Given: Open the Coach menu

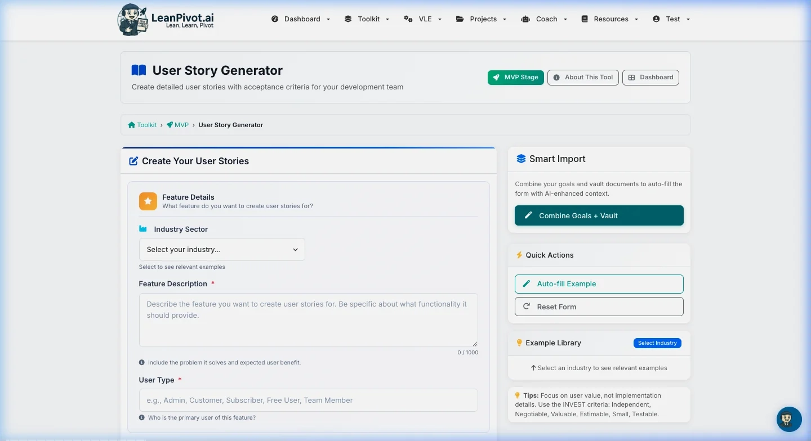Looking at the screenshot, I should [544, 19].
